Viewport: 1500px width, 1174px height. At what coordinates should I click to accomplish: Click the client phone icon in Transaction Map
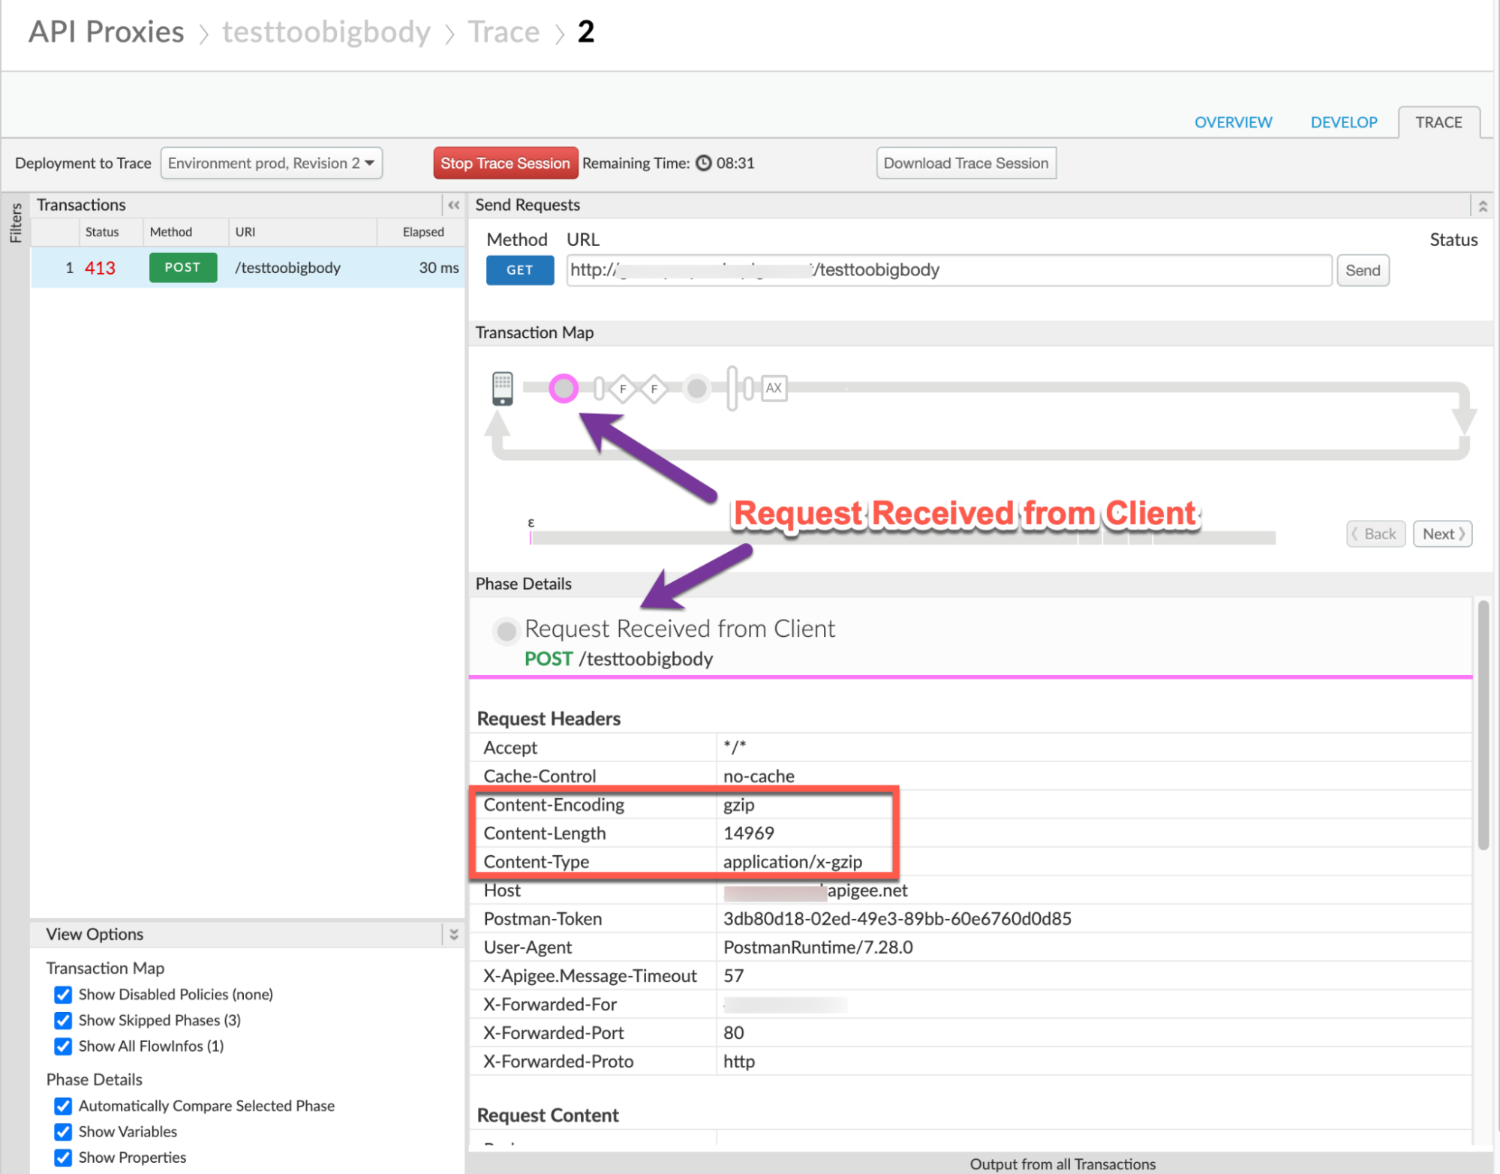click(x=502, y=389)
